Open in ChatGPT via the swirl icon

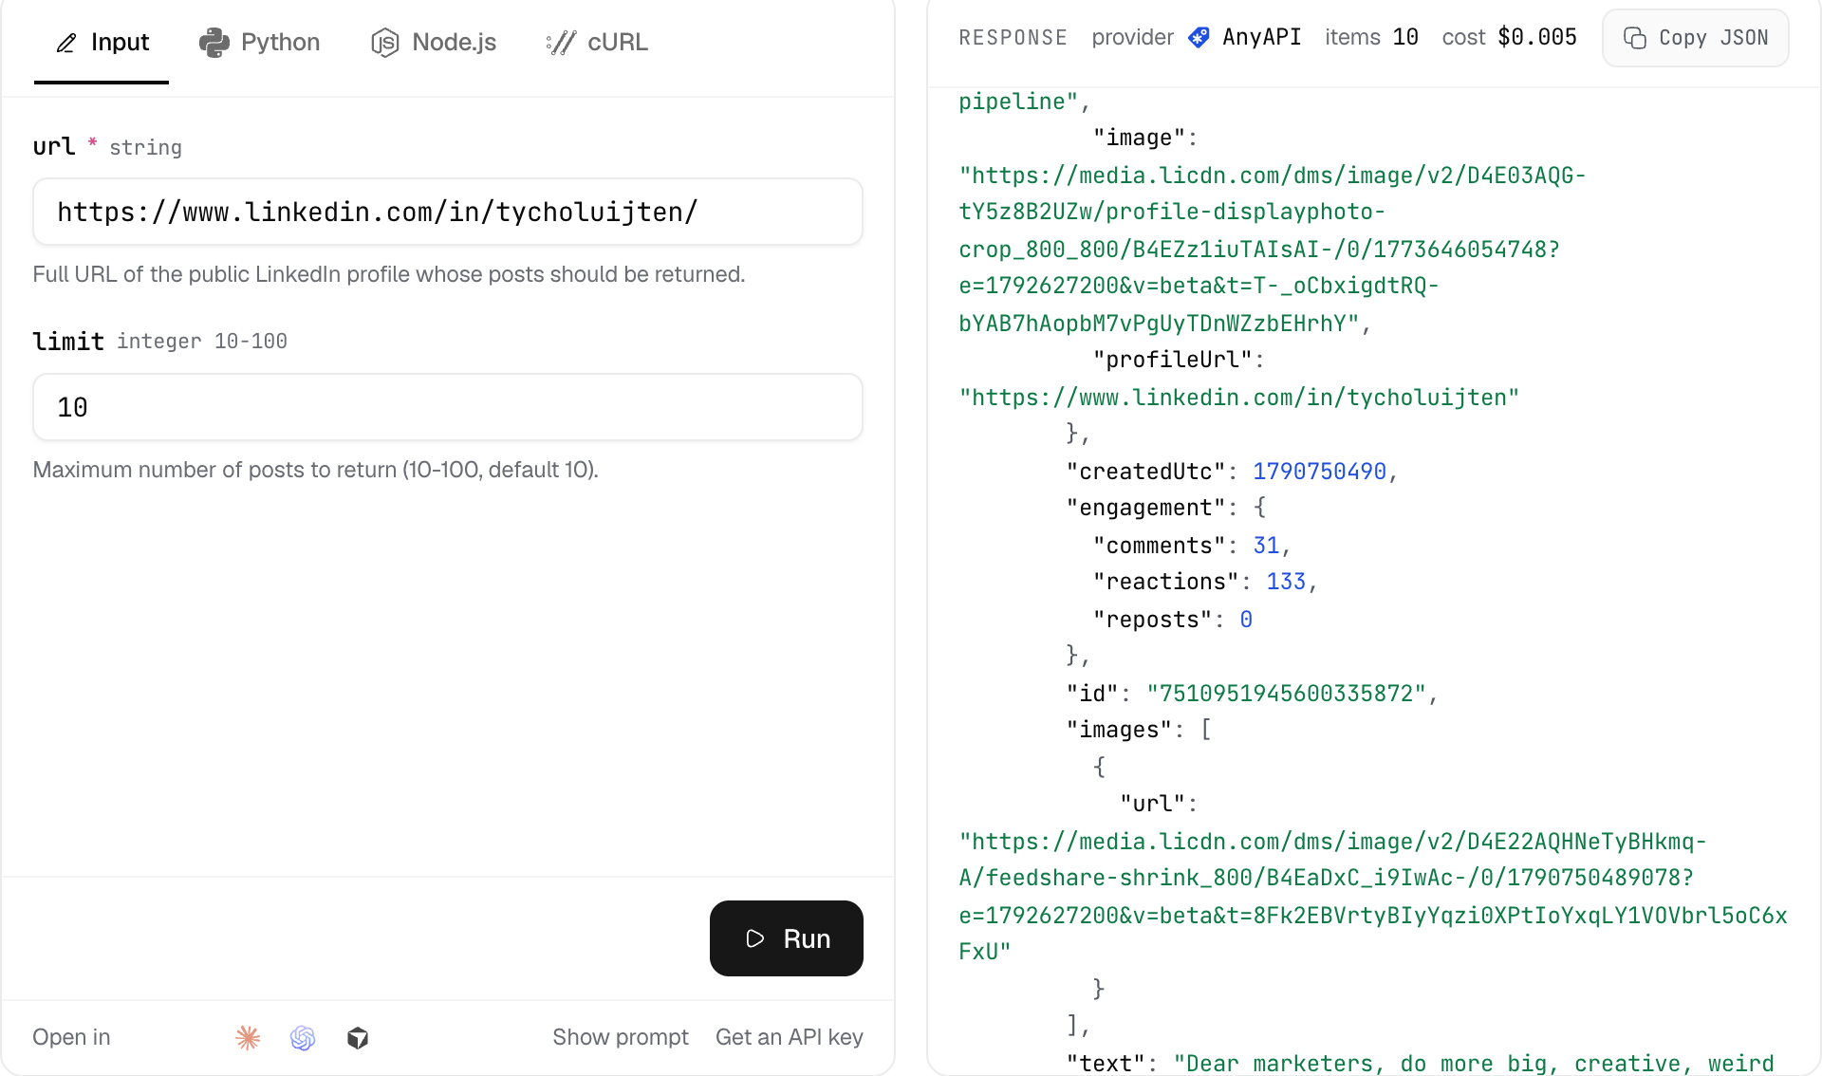[303, 1037]
